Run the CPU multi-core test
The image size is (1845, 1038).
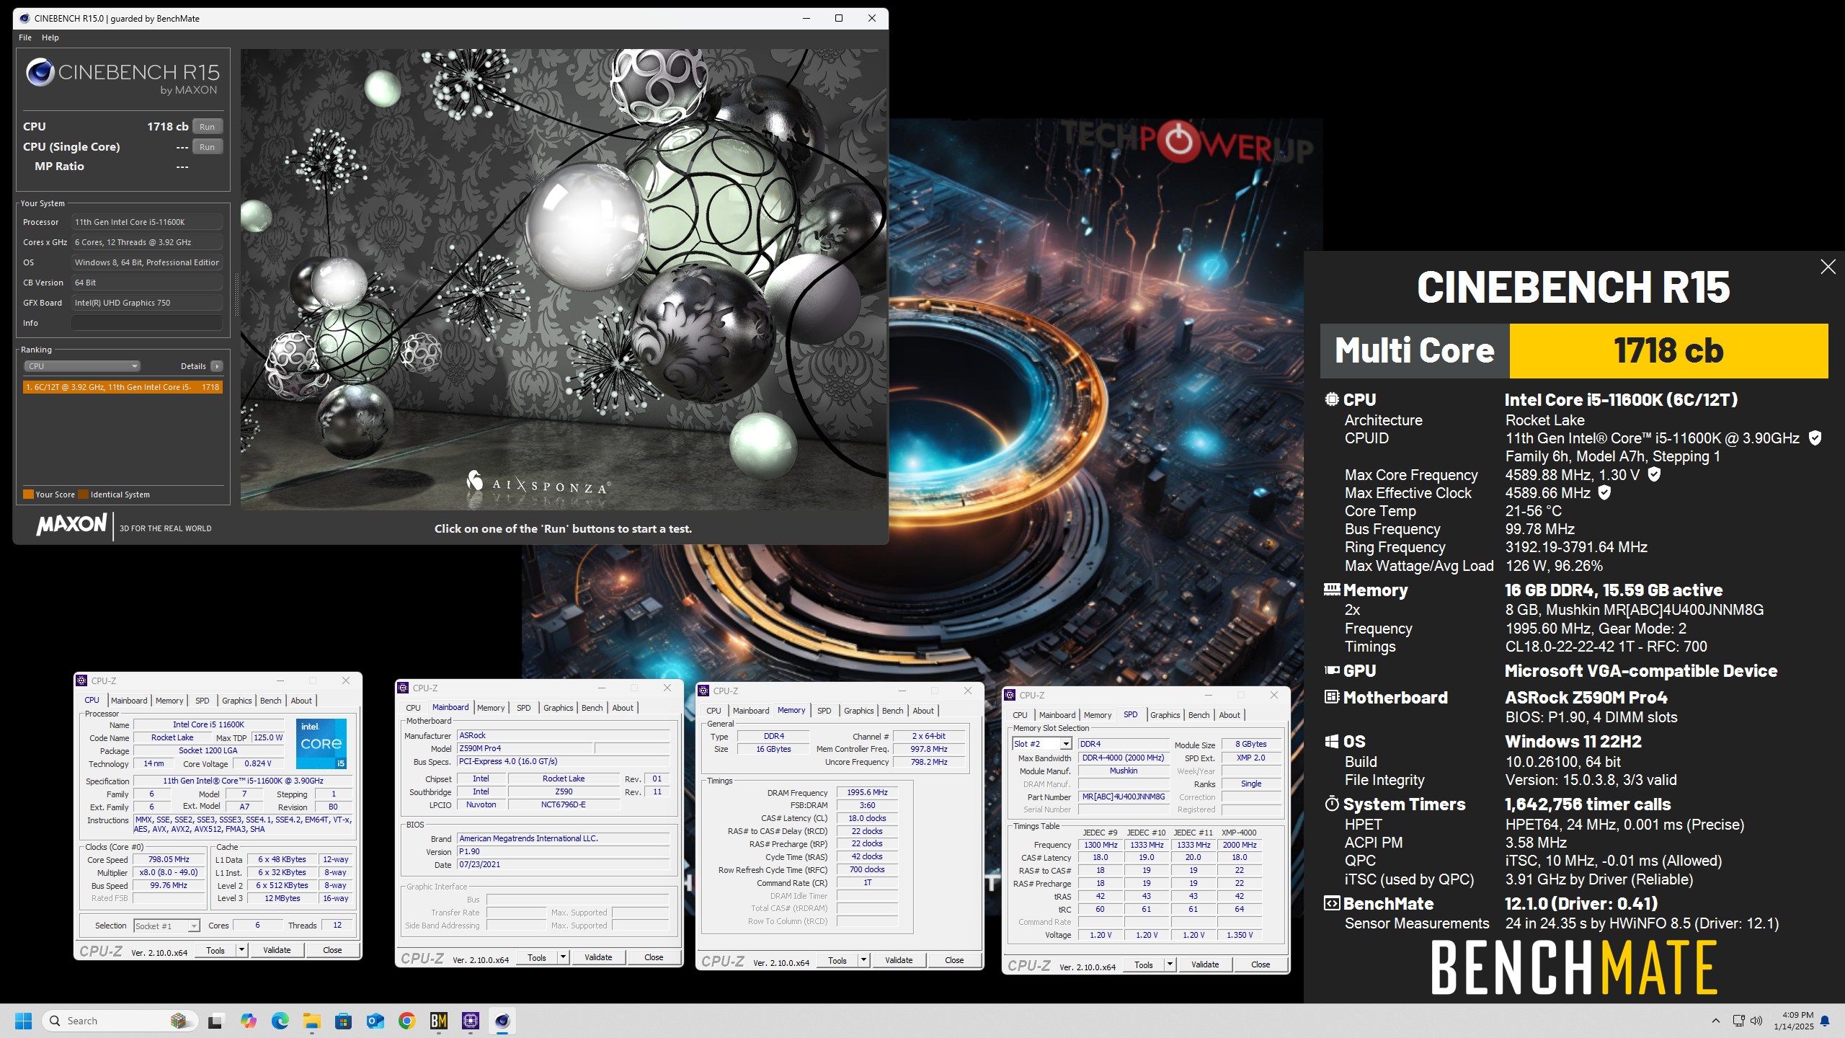[x=208, y=127]
